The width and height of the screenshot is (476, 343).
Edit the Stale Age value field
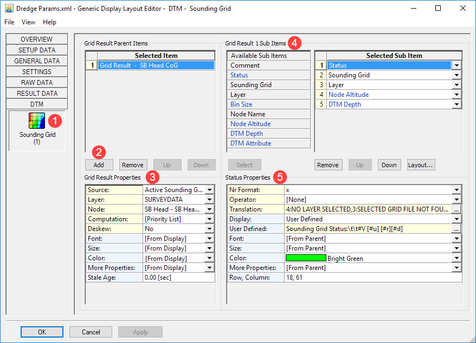coord(178,278)
